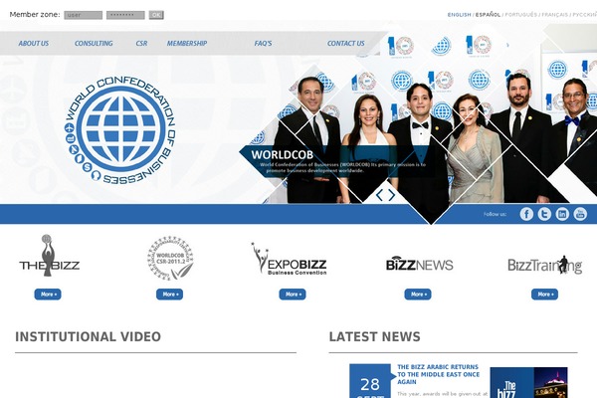Go to Contact Us
This screenshot has width=597, height=398.
pos(346,44)
